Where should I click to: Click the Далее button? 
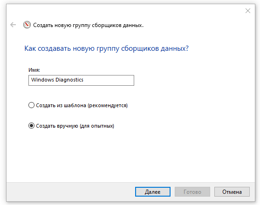pos(153,192)
